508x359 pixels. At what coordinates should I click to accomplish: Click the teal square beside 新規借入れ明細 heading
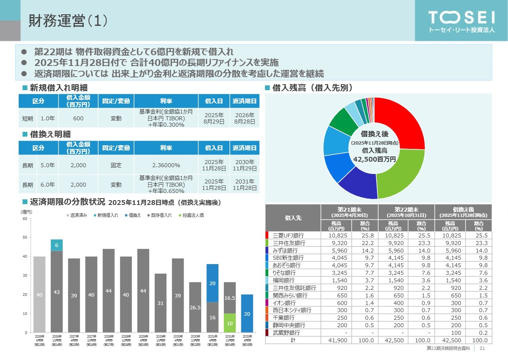[25, 88]
